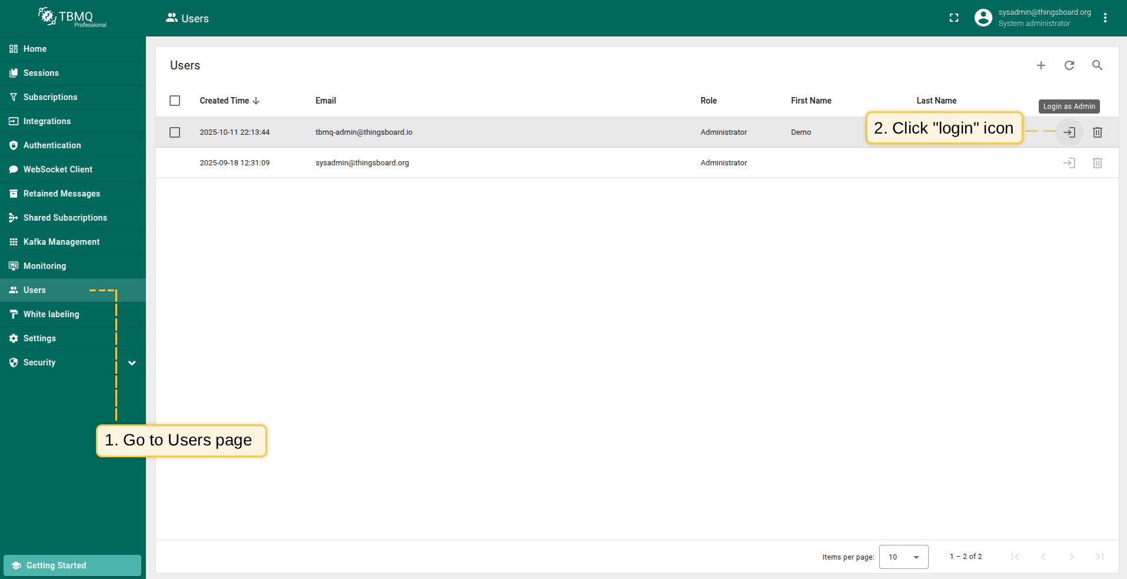Image resolution: width=1127 pixels, height=579 pixels.
Task: Click the add user plus icon
Action: (x=1040, y=65)
